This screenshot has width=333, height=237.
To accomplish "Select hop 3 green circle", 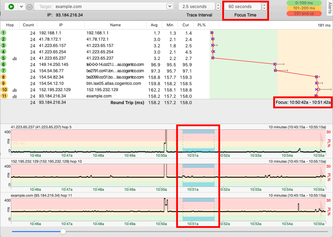I will pyautogui.click(x=4, y=46).
